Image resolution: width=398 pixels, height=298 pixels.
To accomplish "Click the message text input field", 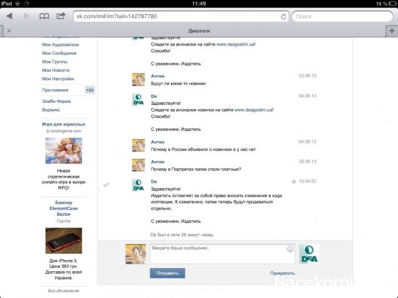I will pos(218,254).
